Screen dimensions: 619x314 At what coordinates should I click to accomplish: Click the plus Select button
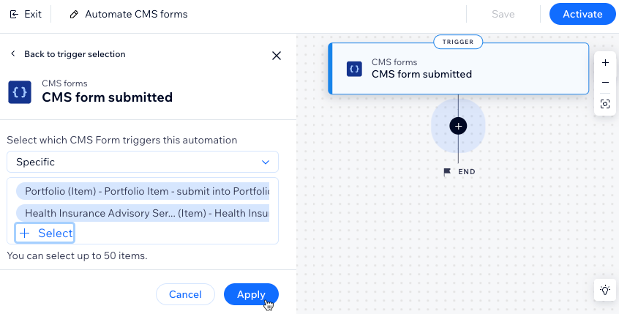coord(45,233)
